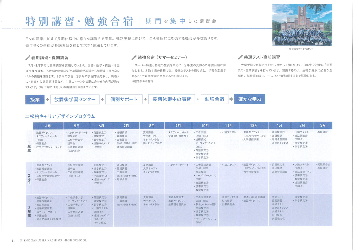Screen dimensions: 353x250
Task: Click the 授業 box
Action: click(x=35, y=99)
